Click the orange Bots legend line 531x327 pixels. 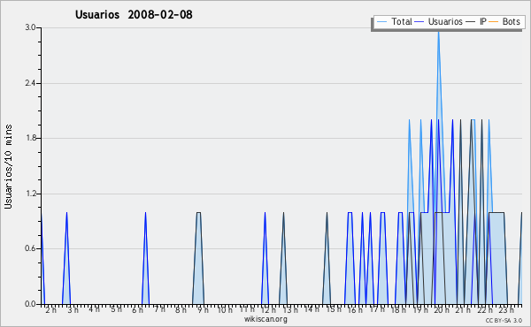tap(494, 22)
